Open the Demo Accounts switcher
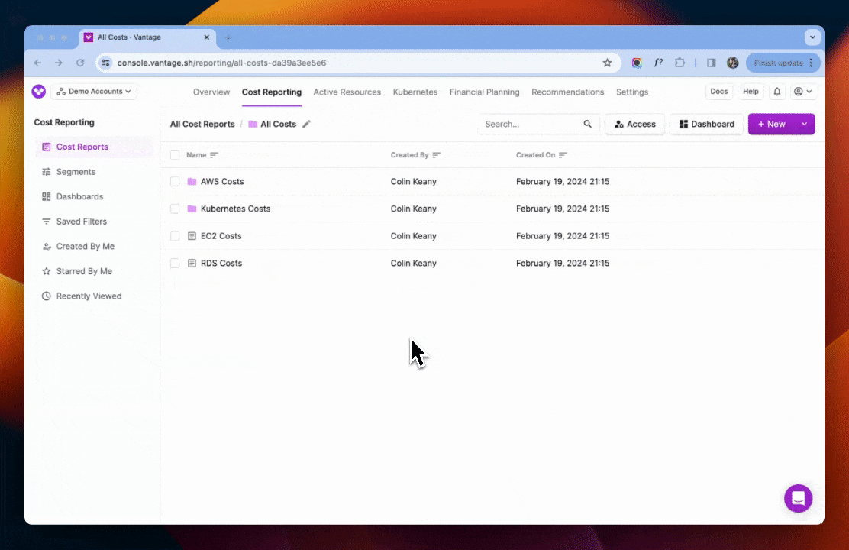 pyautogui.click(x=93, y=91)
